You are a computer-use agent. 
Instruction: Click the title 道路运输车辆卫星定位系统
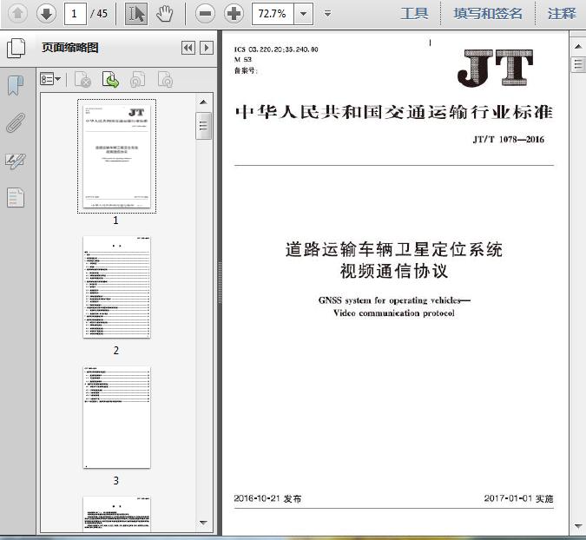tap(394, 250)
